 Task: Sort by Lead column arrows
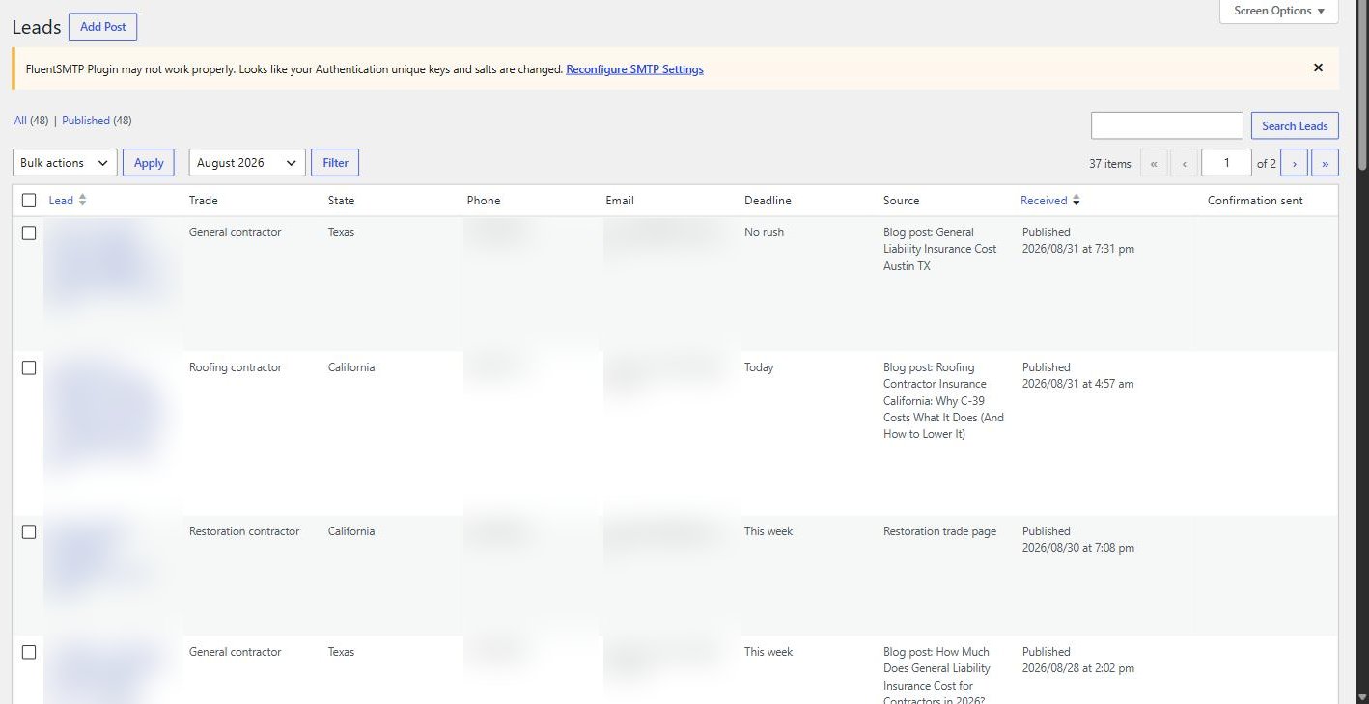tap(82, 200)
